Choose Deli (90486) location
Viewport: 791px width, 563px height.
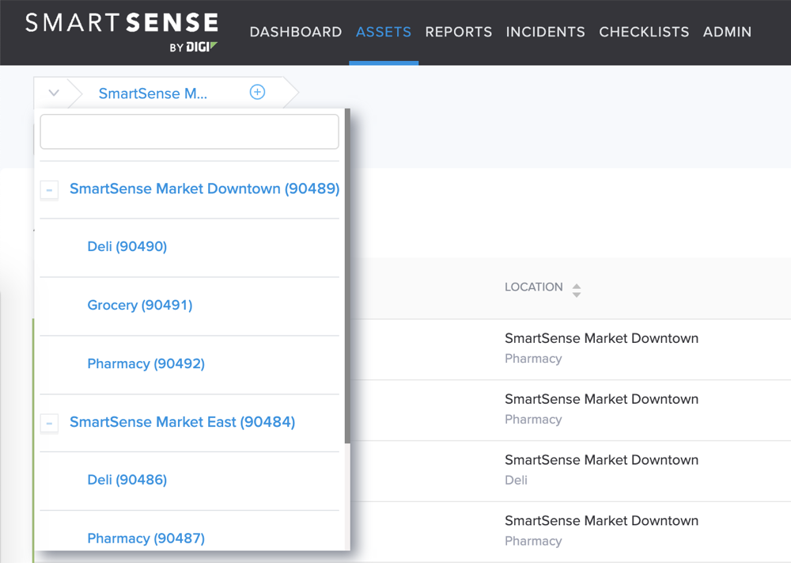click(x=127, y=480)
